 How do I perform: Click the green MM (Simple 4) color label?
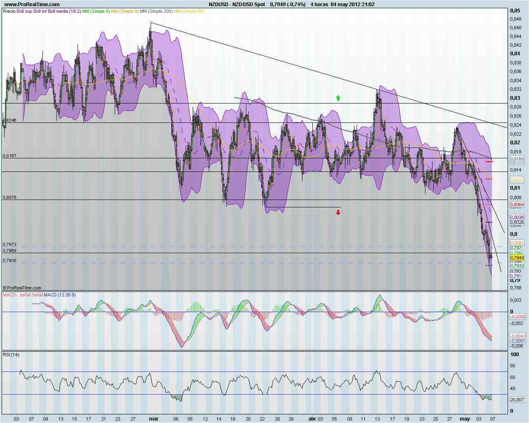95,12
